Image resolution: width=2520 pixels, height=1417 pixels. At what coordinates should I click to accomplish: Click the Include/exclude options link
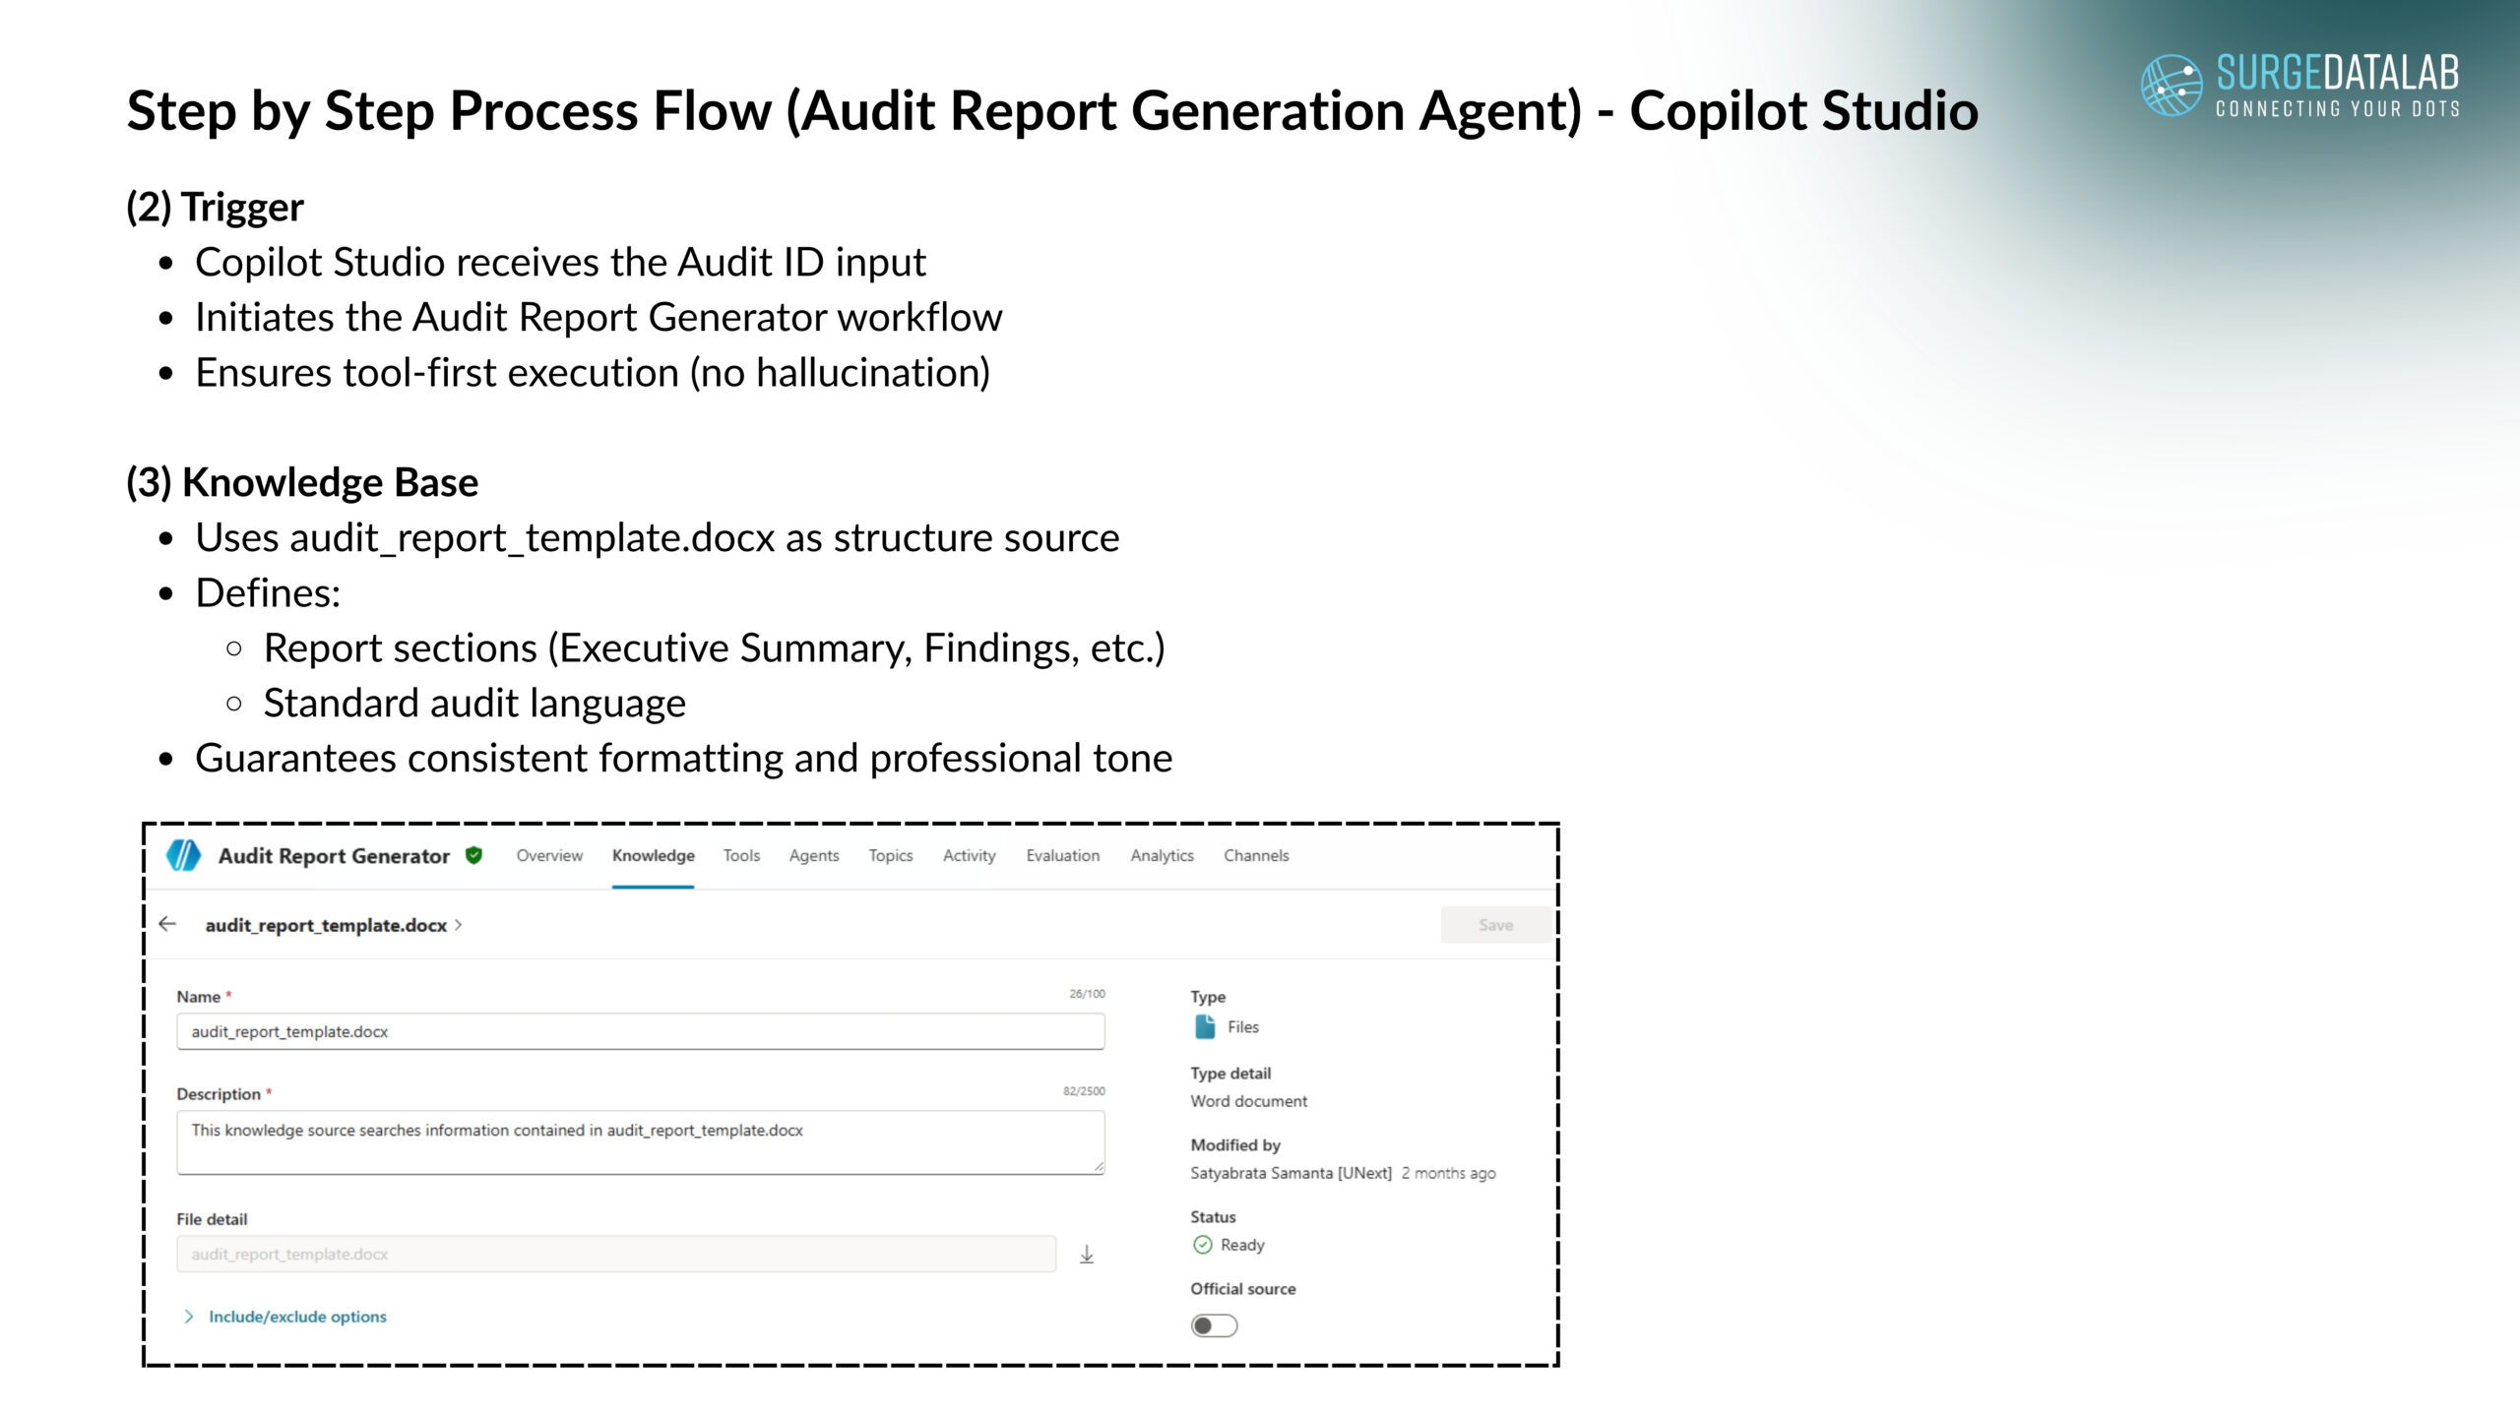point(297,1317)
